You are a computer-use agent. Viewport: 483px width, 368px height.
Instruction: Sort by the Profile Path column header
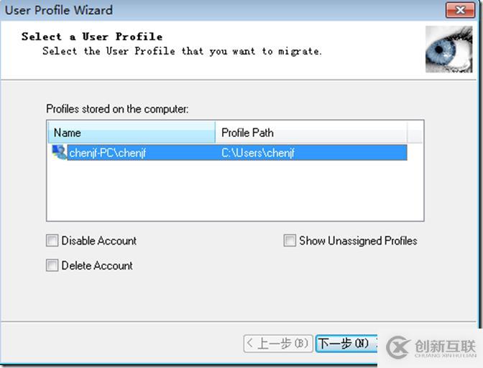pyautogui.click(x=310, y=133)
